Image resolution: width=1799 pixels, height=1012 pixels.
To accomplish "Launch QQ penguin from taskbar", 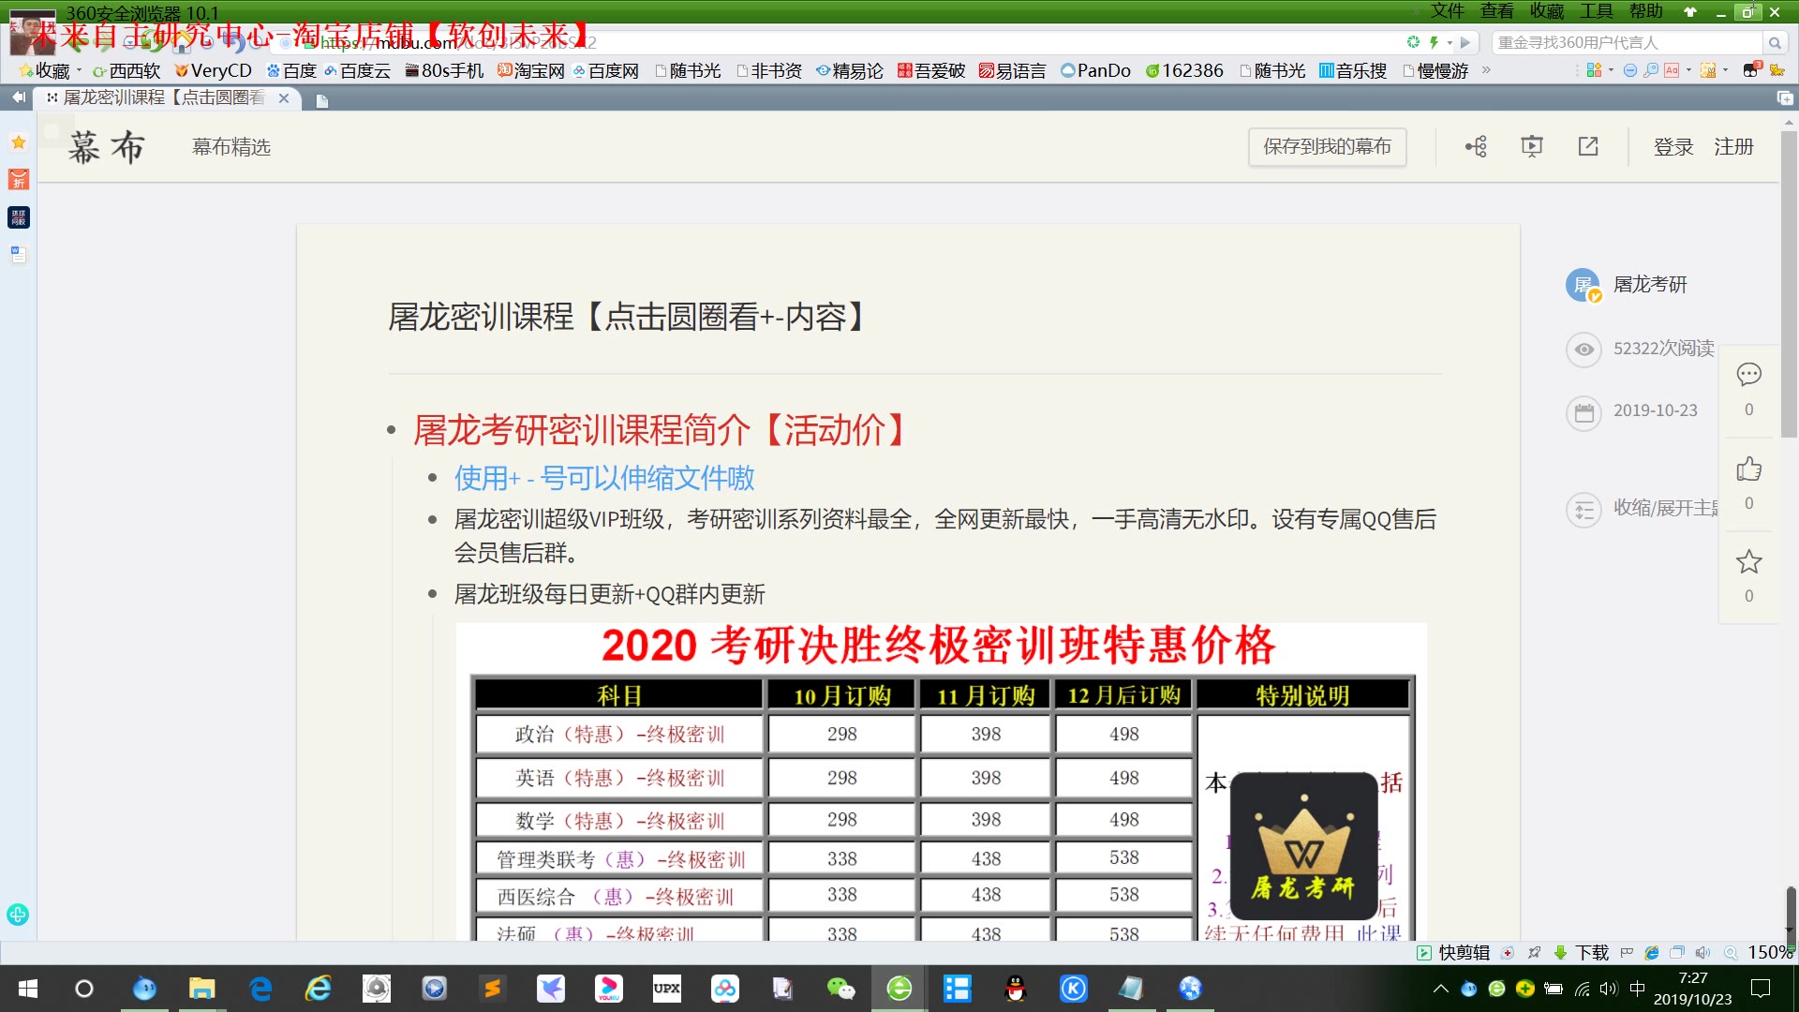I will (1016, 989).
